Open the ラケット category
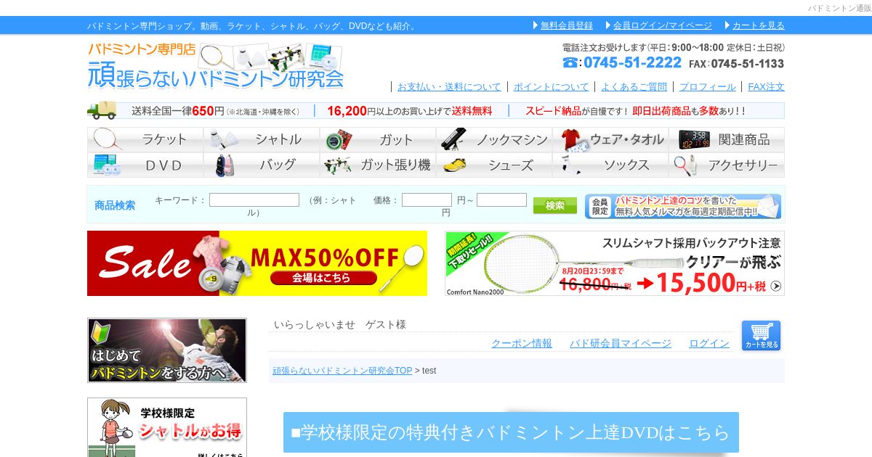The width and height of the screenshot is (872, 457). (x=145, y=139)
